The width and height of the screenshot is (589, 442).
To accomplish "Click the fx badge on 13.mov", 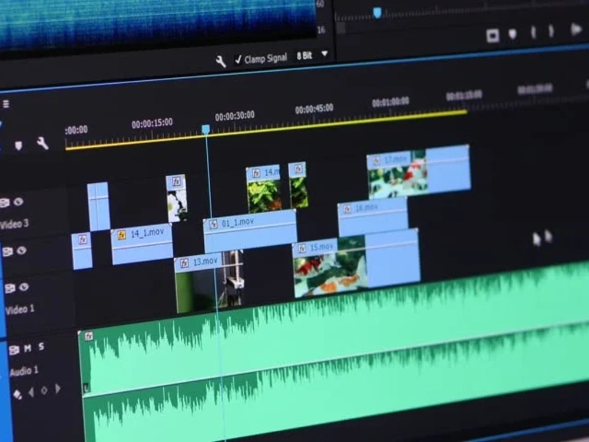I will point(184,263).
